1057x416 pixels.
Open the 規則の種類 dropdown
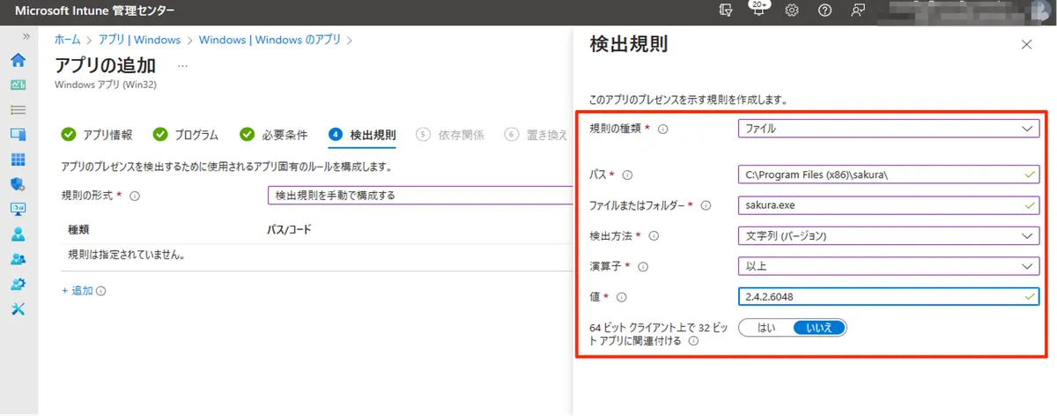point(889,129)
